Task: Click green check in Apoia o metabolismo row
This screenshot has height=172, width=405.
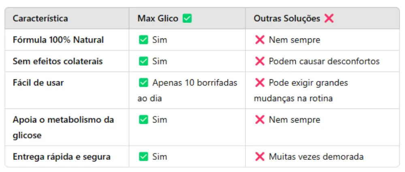Action: (x=143, y=120)
